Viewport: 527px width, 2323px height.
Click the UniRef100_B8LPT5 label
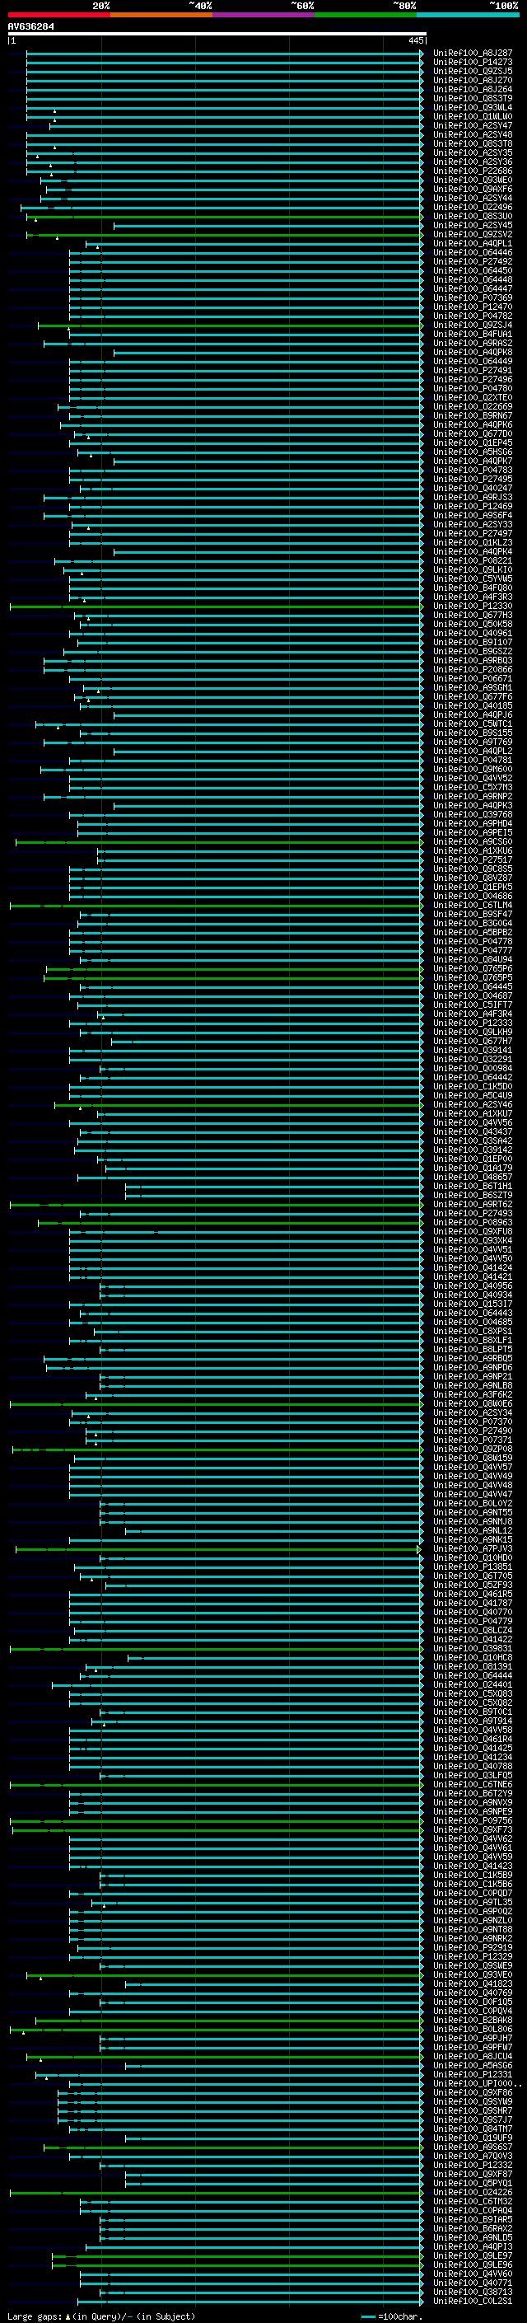[x=473, y=1350]
